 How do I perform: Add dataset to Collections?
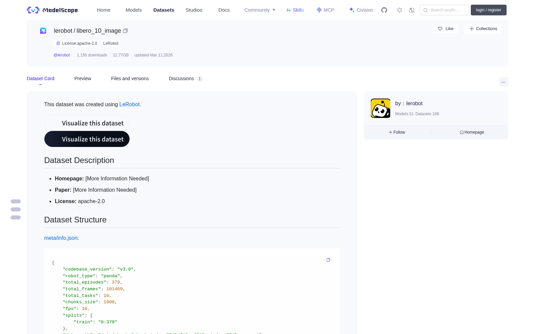click(x=483, y=29)
